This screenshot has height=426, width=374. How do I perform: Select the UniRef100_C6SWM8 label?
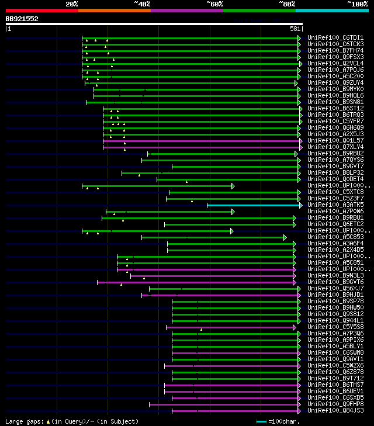point(335,352)
